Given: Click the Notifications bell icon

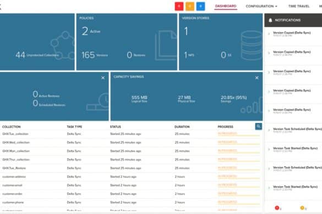Looking at the screenshot, I should [270, 20].
